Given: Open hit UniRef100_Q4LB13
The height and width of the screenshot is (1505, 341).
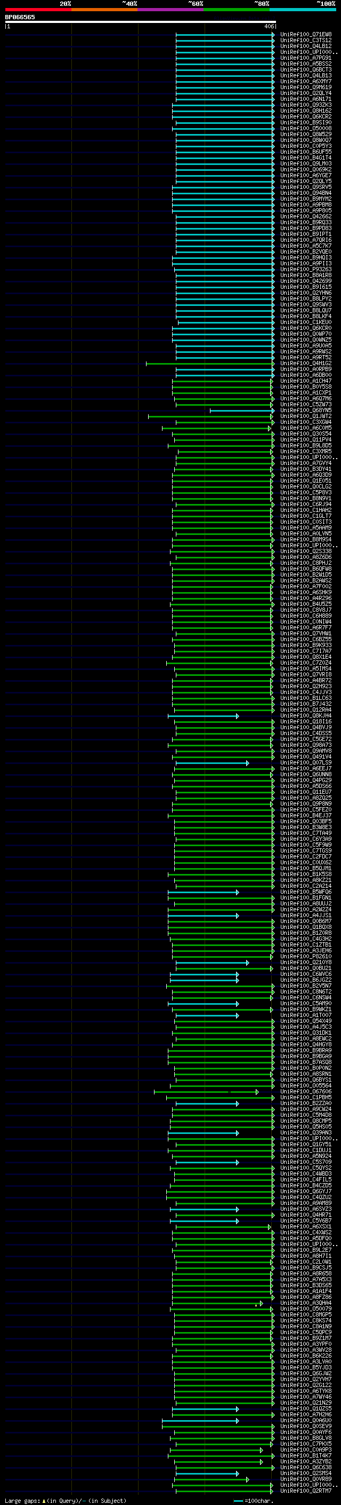Looking at the screenshot, I should tap(306, 75).
